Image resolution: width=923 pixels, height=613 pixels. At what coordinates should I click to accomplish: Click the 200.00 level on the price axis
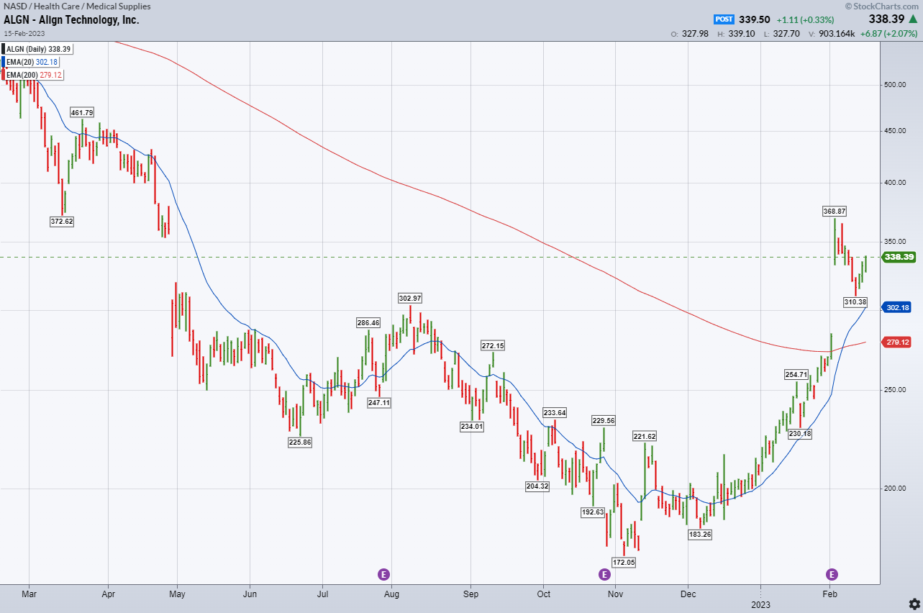click(x=895, y=489)
